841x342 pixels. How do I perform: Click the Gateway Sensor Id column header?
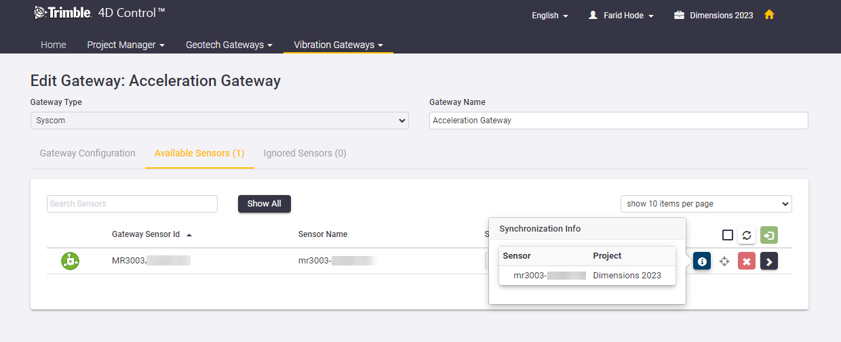(x=146, y=234)
